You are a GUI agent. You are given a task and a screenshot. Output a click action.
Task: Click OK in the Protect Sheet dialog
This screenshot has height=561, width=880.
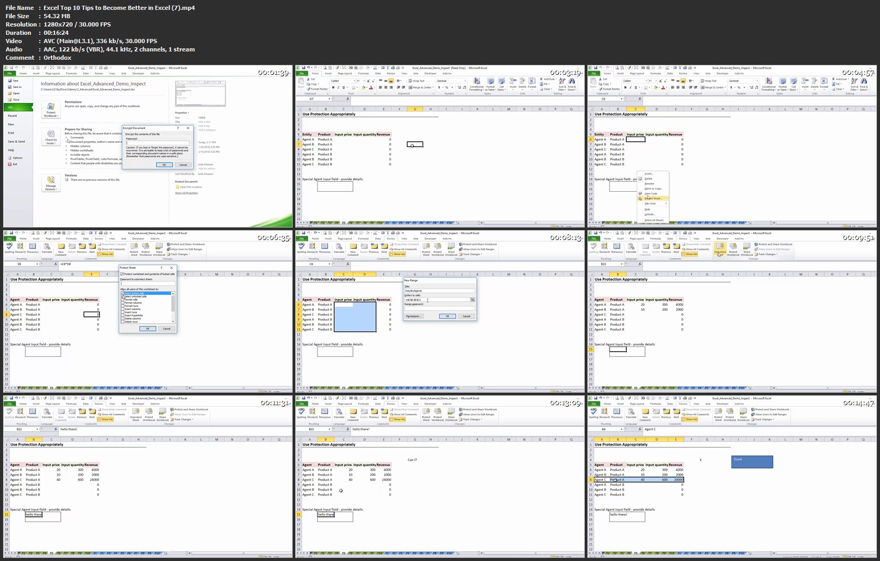(x=148, y=328)
